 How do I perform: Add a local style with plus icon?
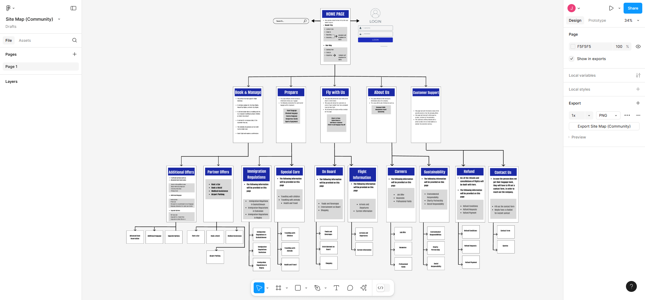click(x=638, y=89)
